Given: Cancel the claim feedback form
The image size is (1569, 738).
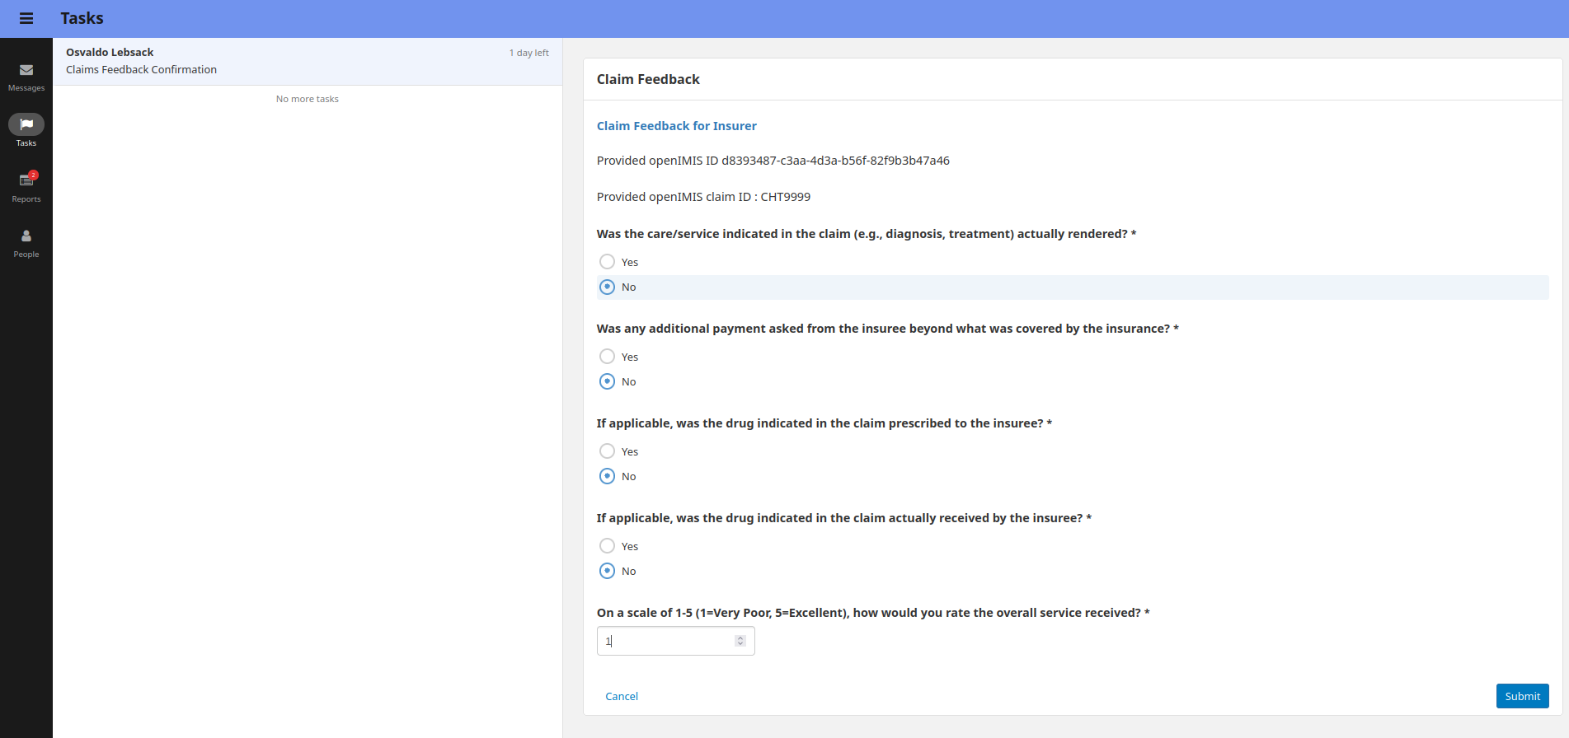Looking at the screenshot, I should 622,696.
